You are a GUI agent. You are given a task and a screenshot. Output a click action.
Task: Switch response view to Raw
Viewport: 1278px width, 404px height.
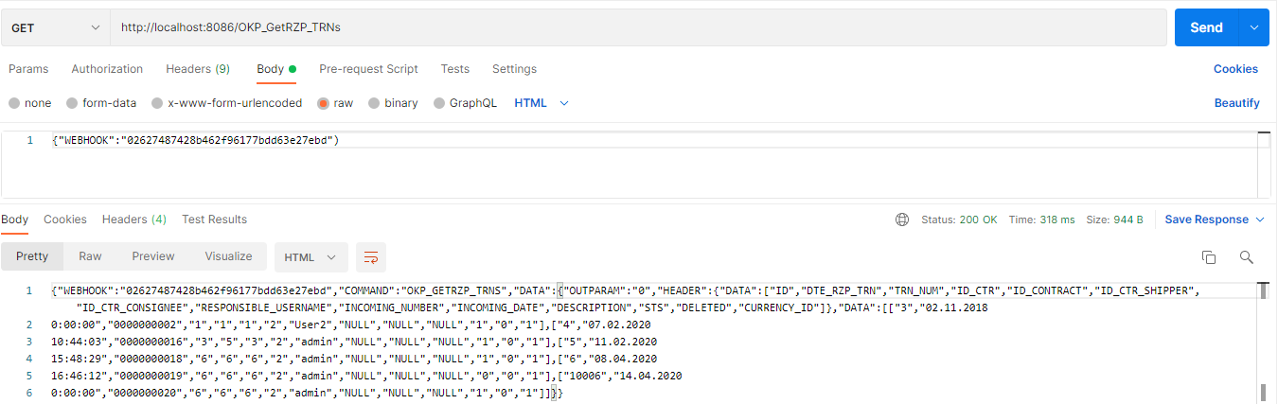point(90,256)
